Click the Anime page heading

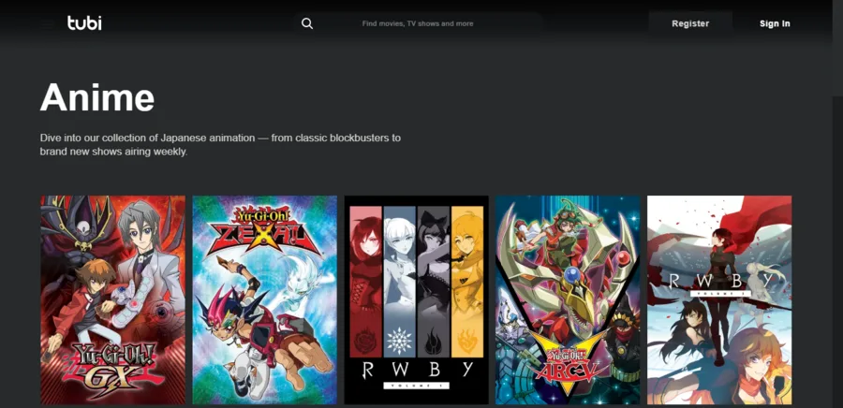[x=97, y=97]
